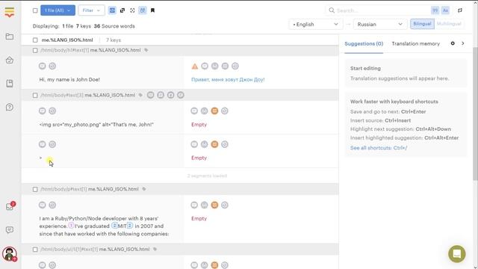
Task: Click the me.%LANG_ISO%.html file name header
Action: [x=67, y=40]
